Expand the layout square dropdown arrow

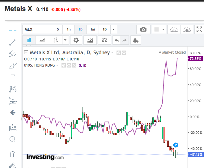tap(163, 29)
